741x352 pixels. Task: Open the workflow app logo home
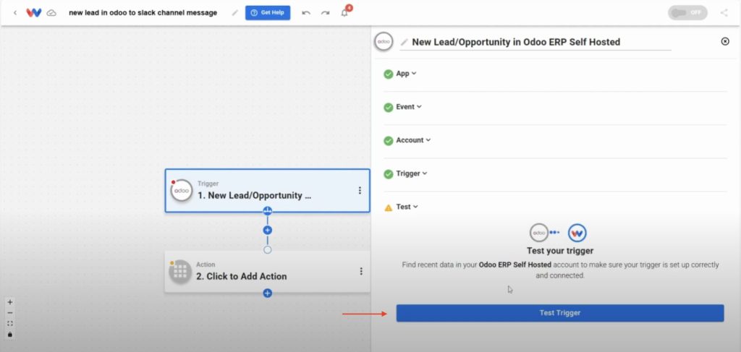click(x=33, y=13)
